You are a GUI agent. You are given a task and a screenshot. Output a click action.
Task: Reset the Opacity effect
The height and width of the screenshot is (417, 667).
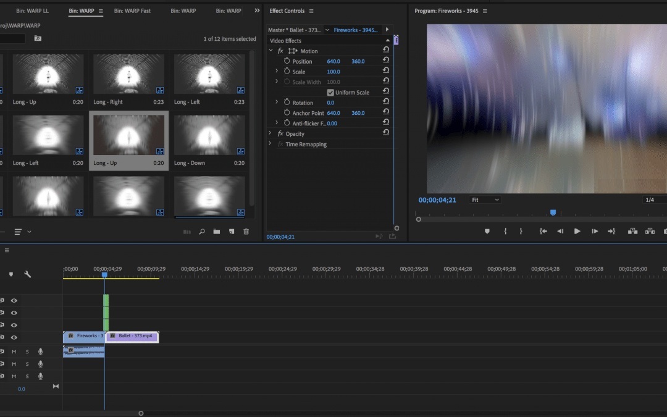point(386,133)
